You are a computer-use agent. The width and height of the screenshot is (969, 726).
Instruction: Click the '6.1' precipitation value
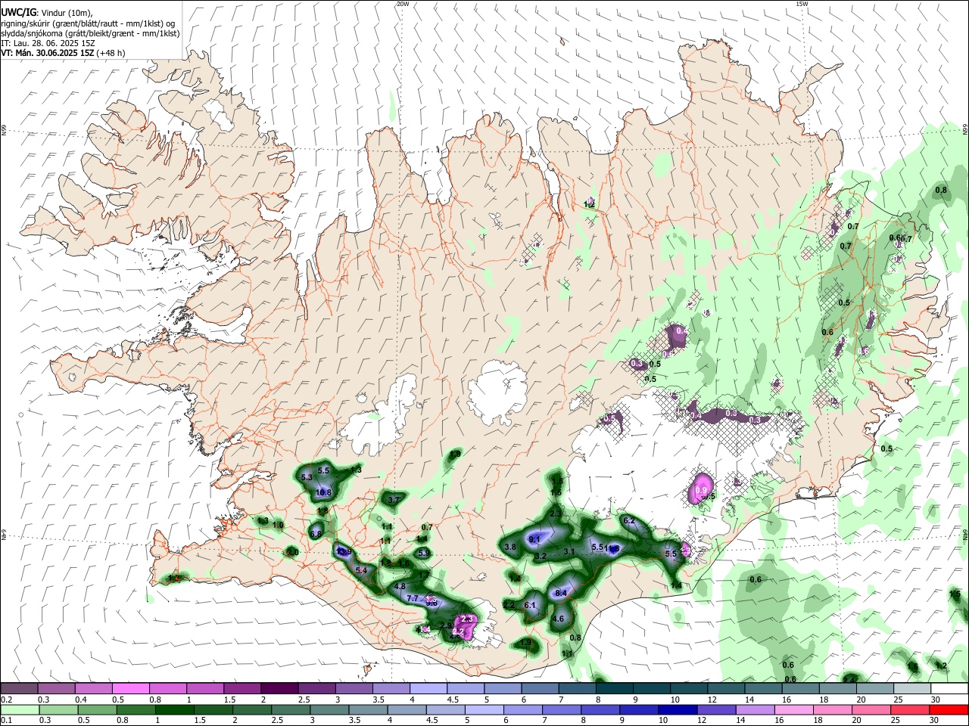(x=530, y=605)
